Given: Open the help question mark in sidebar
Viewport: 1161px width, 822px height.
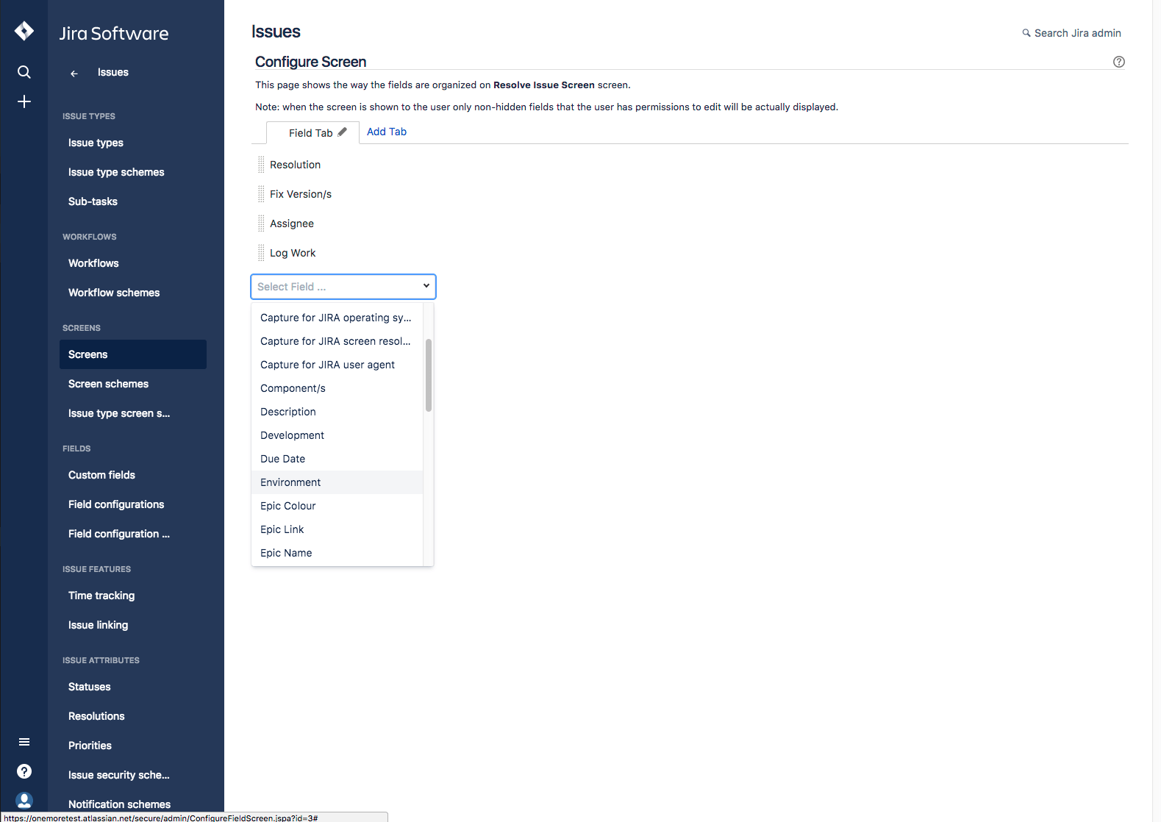Looking at the screenshot, I should pos(24,771).
